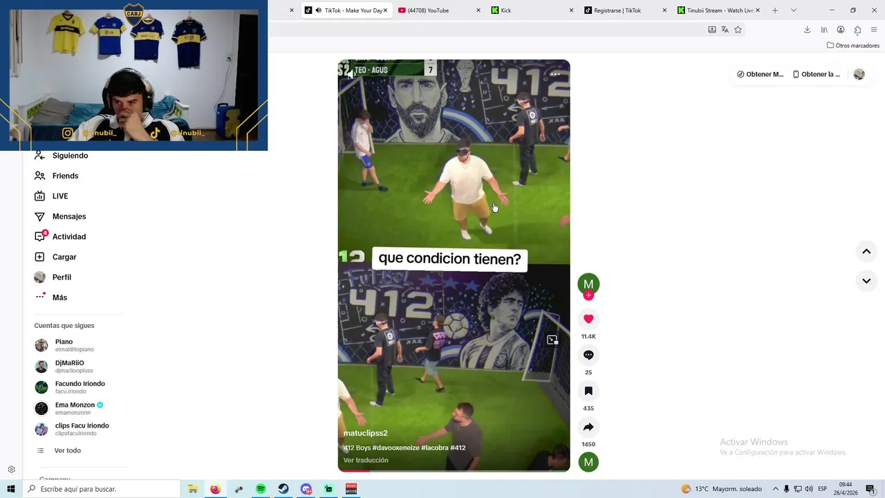Screen dimensions: 885x498
Task: Click Obtener la ... app button
Action: coord(817,74)
